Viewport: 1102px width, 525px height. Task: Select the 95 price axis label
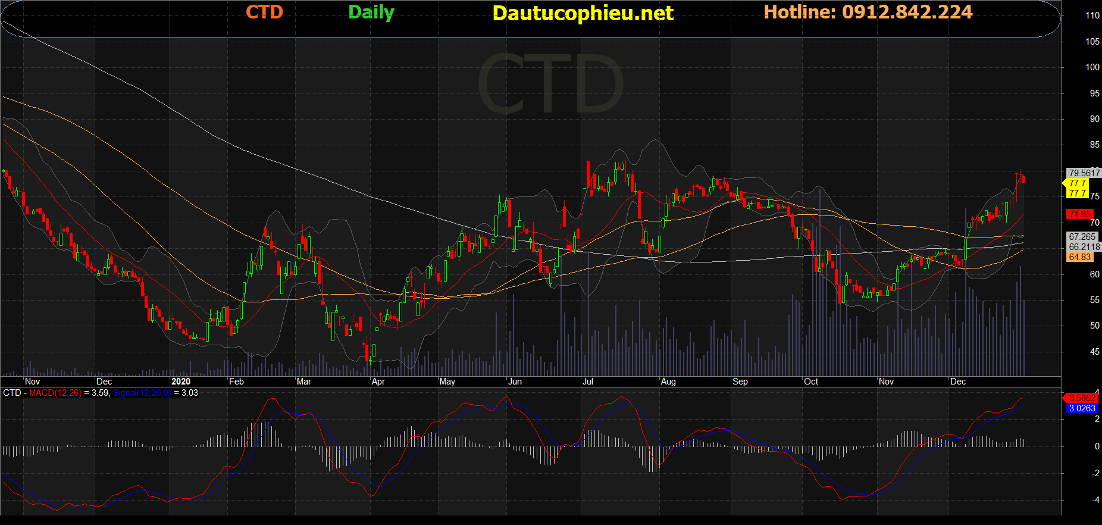1095,93
